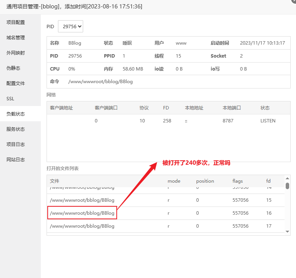Click the flags 557056 in fd 16 row
The height and width of the screenshot is (278, 296).
[240, 213]
